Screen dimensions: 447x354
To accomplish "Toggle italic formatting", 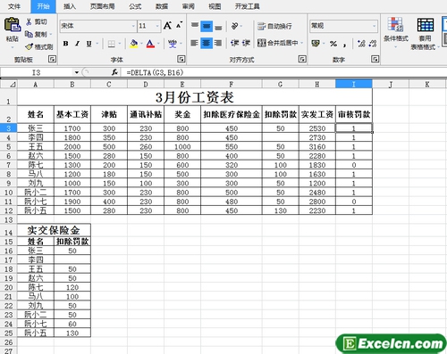I will coord(77,44).
